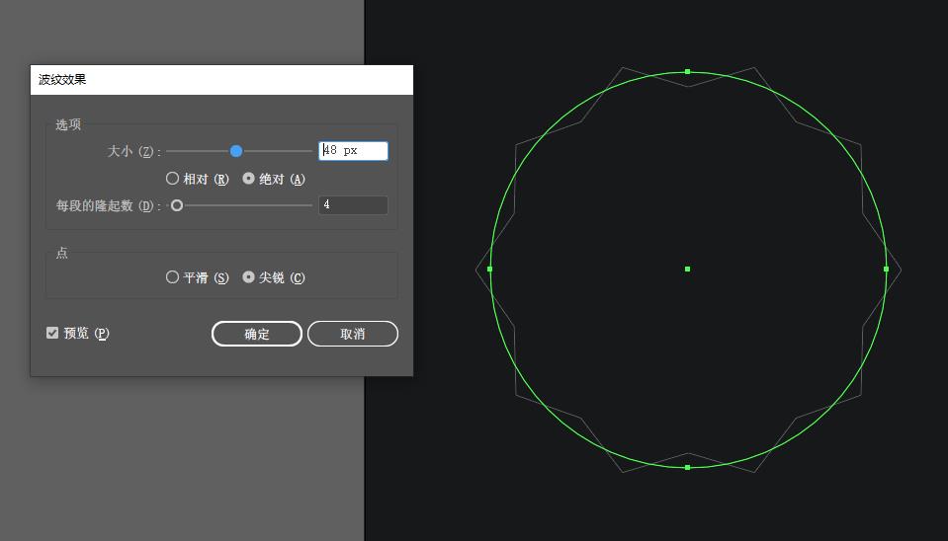This screenshot has height=541, width=948.
Task: Click the circle's right anchor point
Action: (x=887, y=269)
